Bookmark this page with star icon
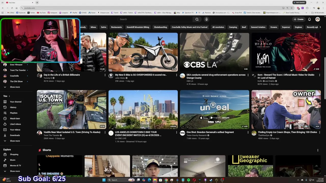 292,8
